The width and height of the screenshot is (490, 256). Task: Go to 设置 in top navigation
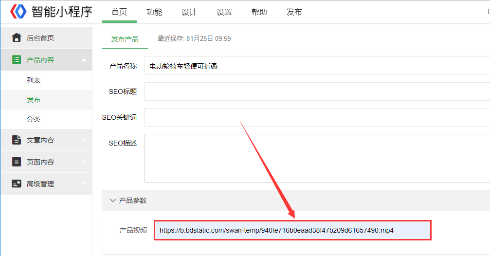point(224,12)
